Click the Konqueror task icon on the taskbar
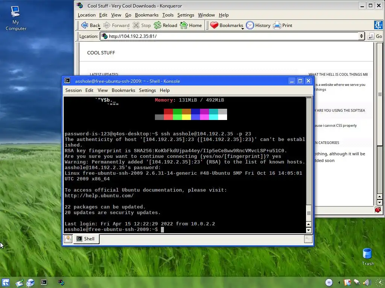This screenshot has height=288, width=385. (61, 282)
